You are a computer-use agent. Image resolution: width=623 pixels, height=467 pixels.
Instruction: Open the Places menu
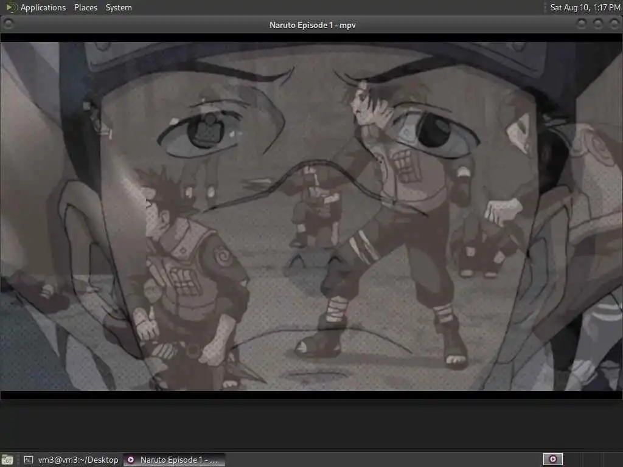[x=85, y=7]
